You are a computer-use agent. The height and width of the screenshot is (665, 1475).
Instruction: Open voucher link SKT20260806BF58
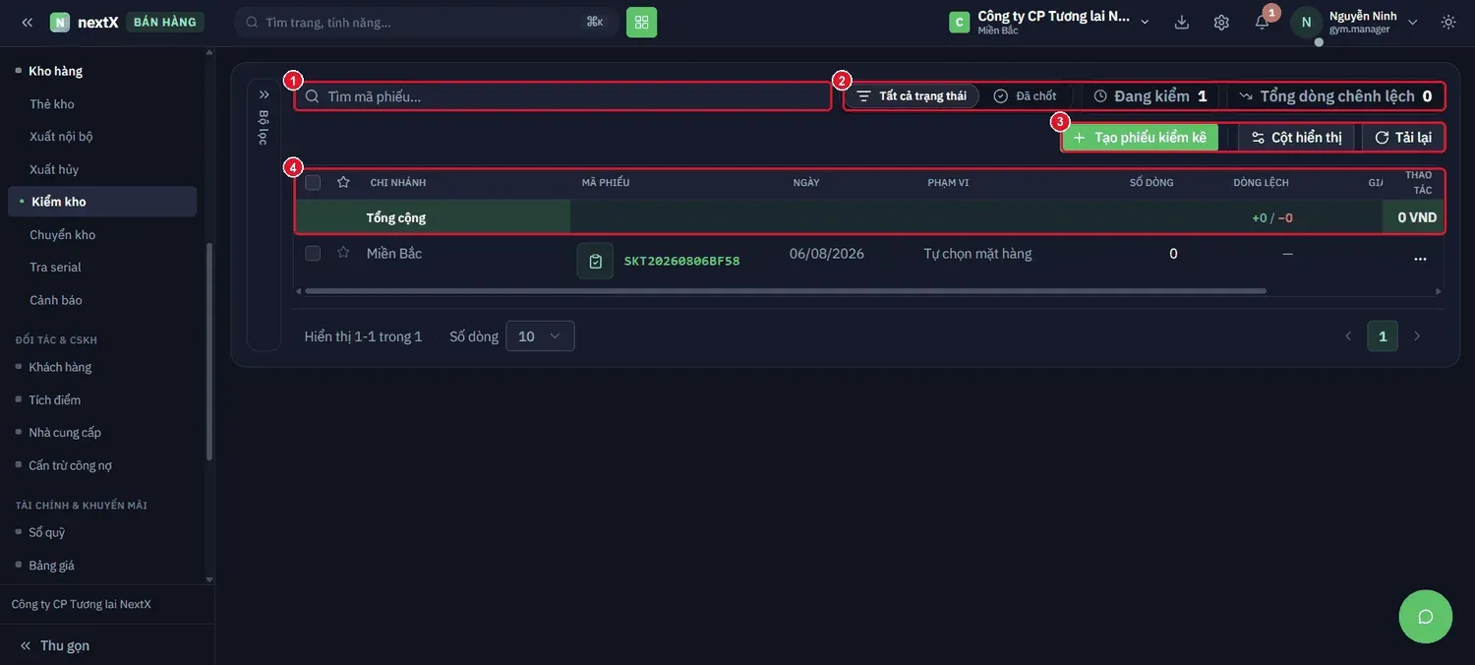pyautogui.click(x=681, y=262)
